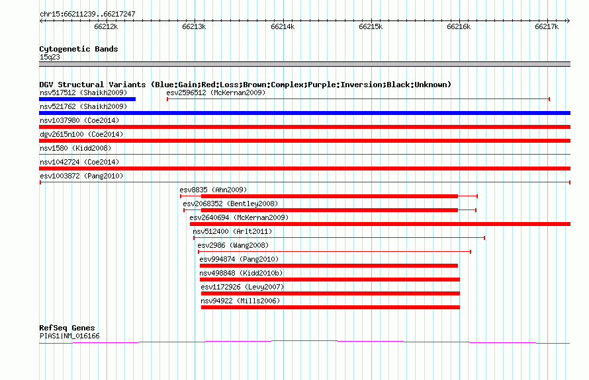The width and height of the screenshot is (589, 380).
Task: Select the red nsv94922 loss bar
Action: (330, 307)
